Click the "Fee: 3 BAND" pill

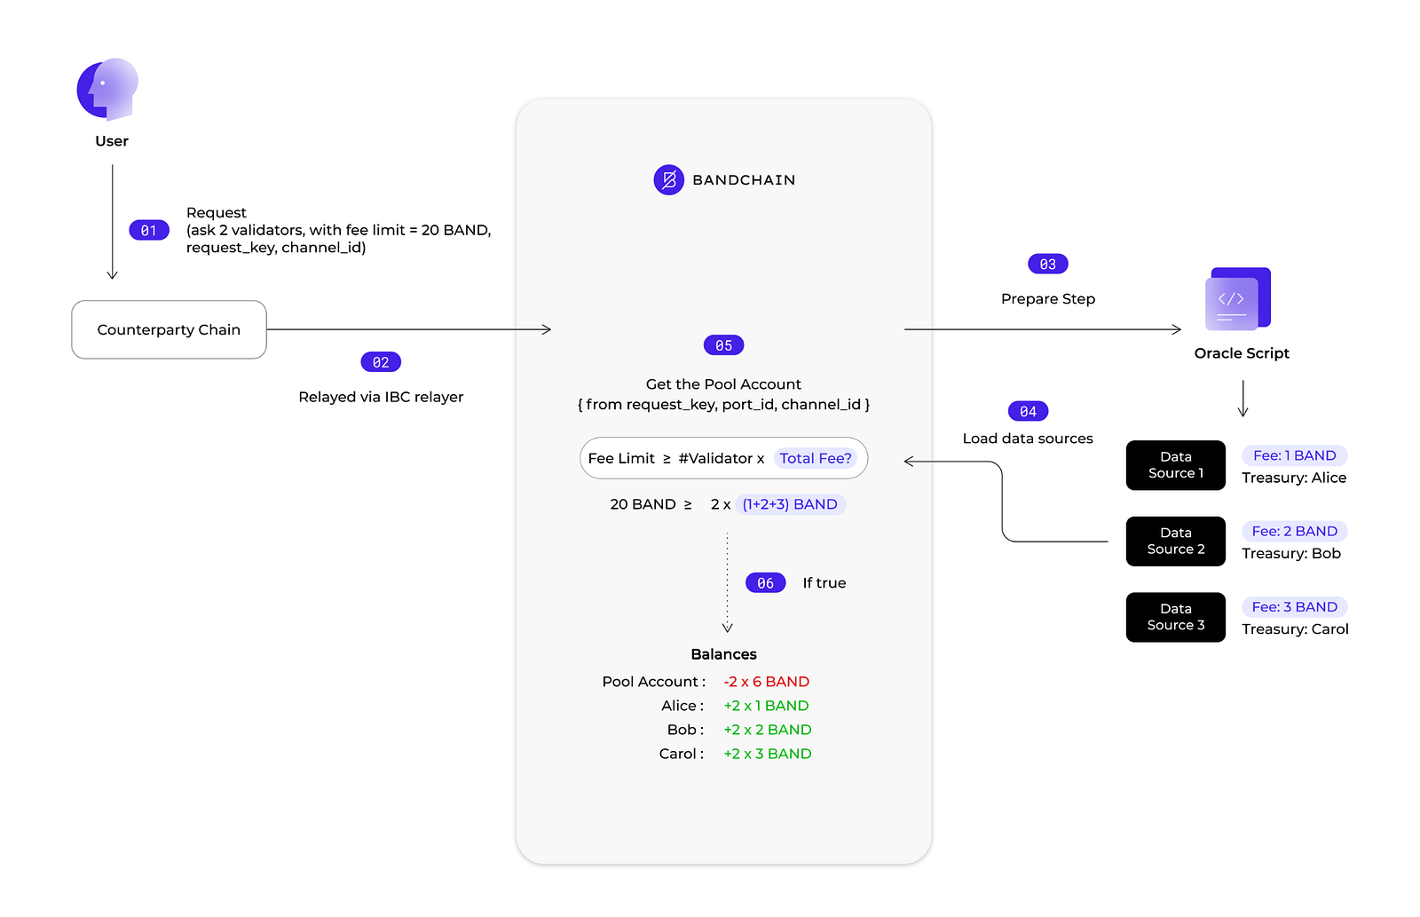pos(1295,607)
